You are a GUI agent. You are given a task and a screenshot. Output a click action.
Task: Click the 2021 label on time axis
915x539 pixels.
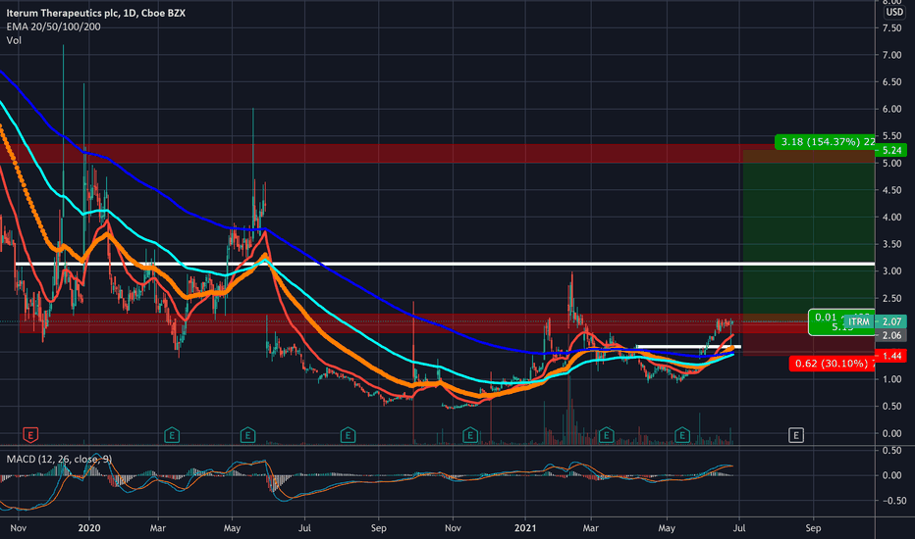point(524,528)
